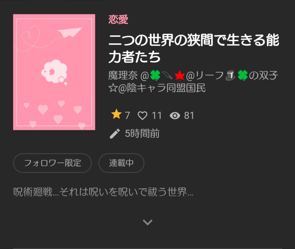Viewport: 295px width, 249px height.
Task: Click the heart likes icon
Action: [142, 116]
